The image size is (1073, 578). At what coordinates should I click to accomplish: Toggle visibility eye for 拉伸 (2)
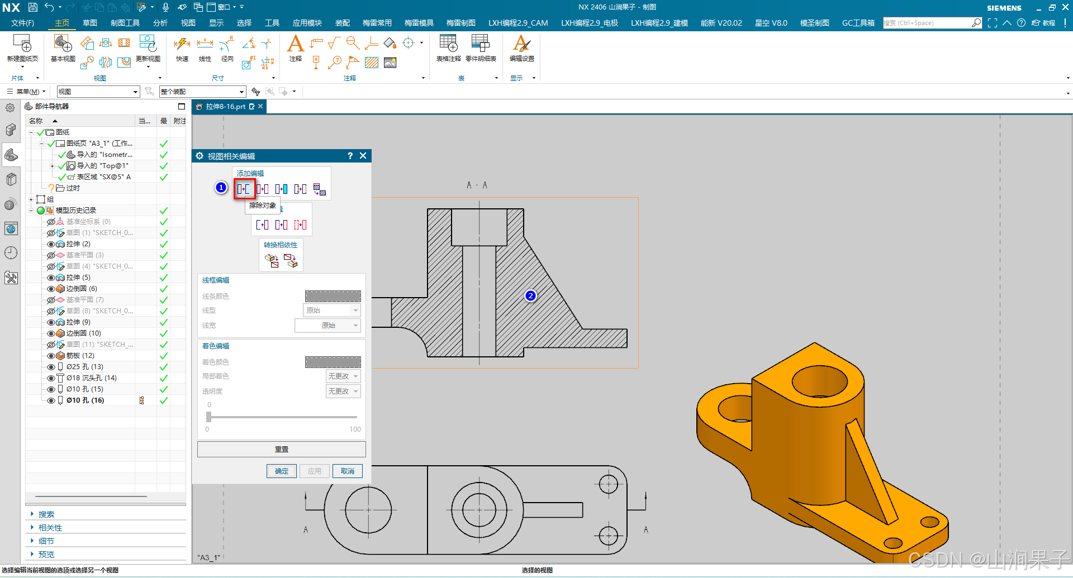coord(51,244)
